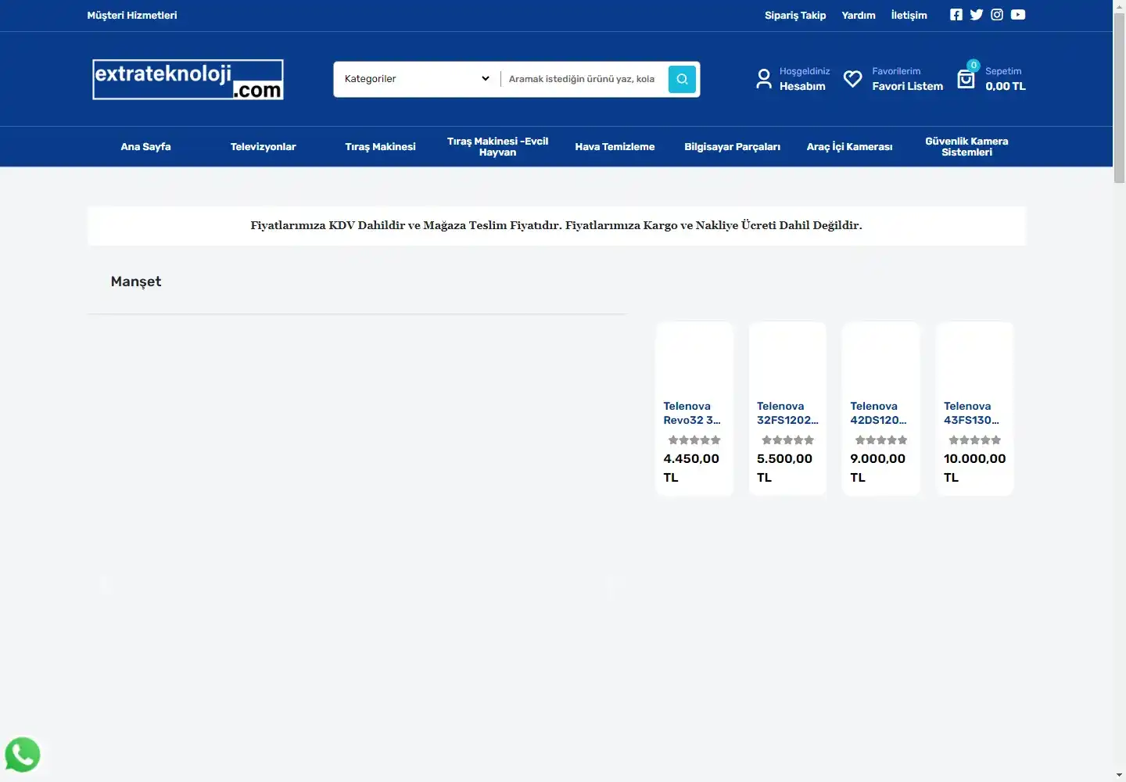Open Tıraş Makinesi -Evcil Hayvan menu
Viewport: 1126px width, 782px height.
click(x=498, y=147)
